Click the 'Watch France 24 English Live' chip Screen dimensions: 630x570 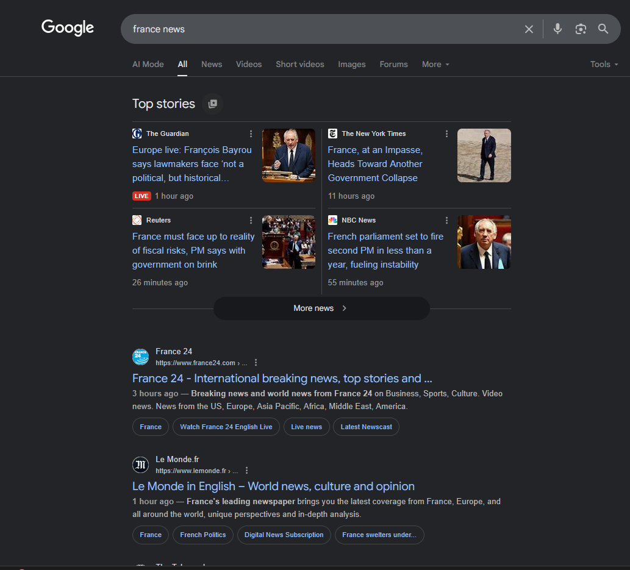point(226,427)
